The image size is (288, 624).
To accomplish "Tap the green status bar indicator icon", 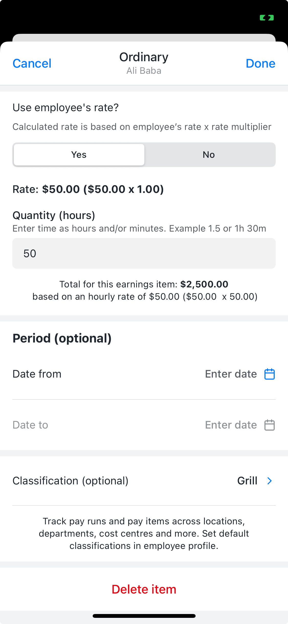I will [267, 18].
